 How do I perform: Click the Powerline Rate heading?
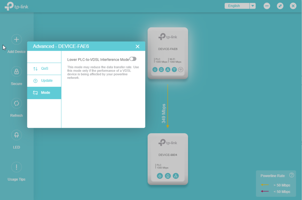tap(272, 176)
